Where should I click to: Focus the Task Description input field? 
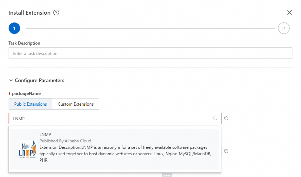150,53
